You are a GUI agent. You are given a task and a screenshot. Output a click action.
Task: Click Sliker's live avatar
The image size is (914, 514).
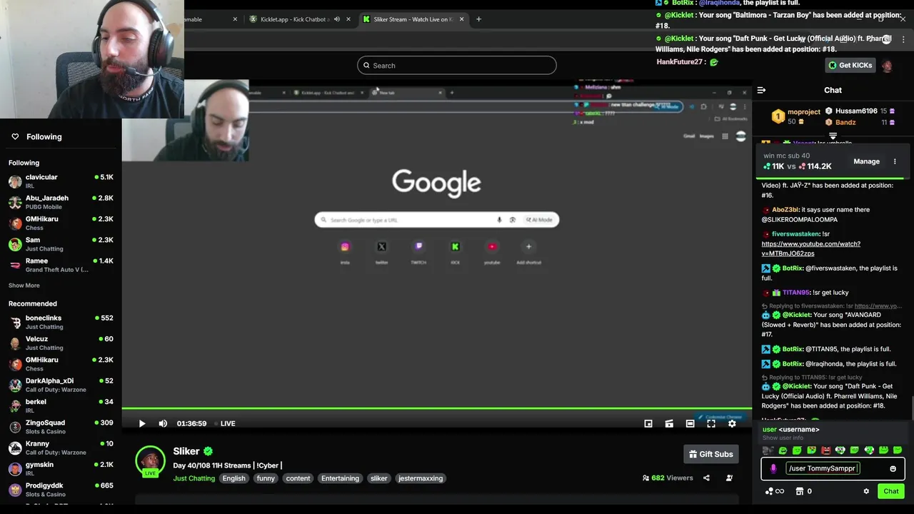[x=150, y=461]
